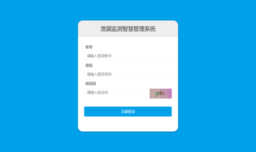The height and width of the screenshot is (152, 256).
Task: Click the 泄漏监测智慧管理系统 title text
Action: pyautogui.click(x=128, y=29)
